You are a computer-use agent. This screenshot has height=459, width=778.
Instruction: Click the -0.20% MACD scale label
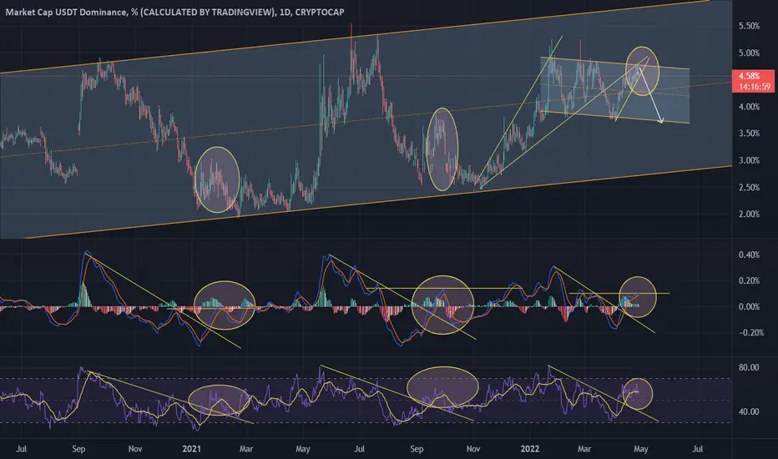pos(750,332)
